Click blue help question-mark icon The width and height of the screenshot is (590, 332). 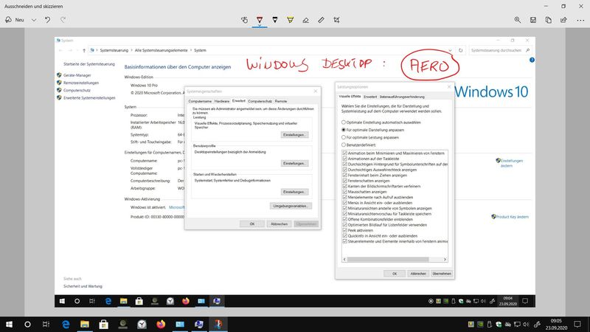coord(532,60)
